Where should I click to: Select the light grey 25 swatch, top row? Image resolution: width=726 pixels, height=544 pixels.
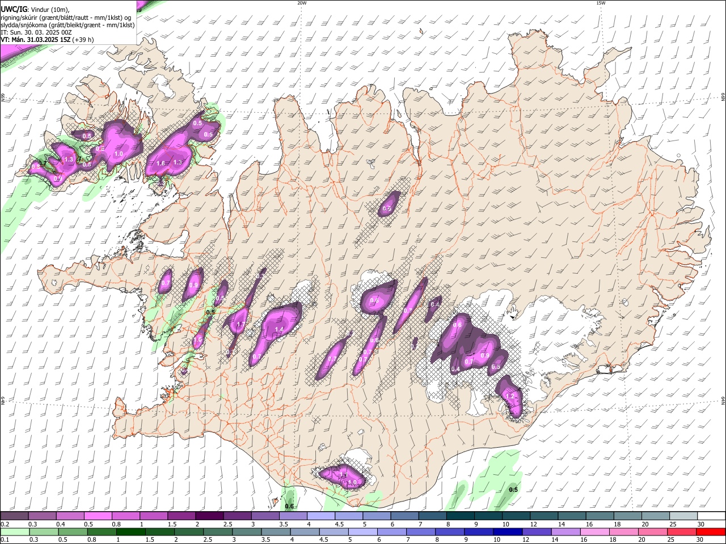click(683, 516)
